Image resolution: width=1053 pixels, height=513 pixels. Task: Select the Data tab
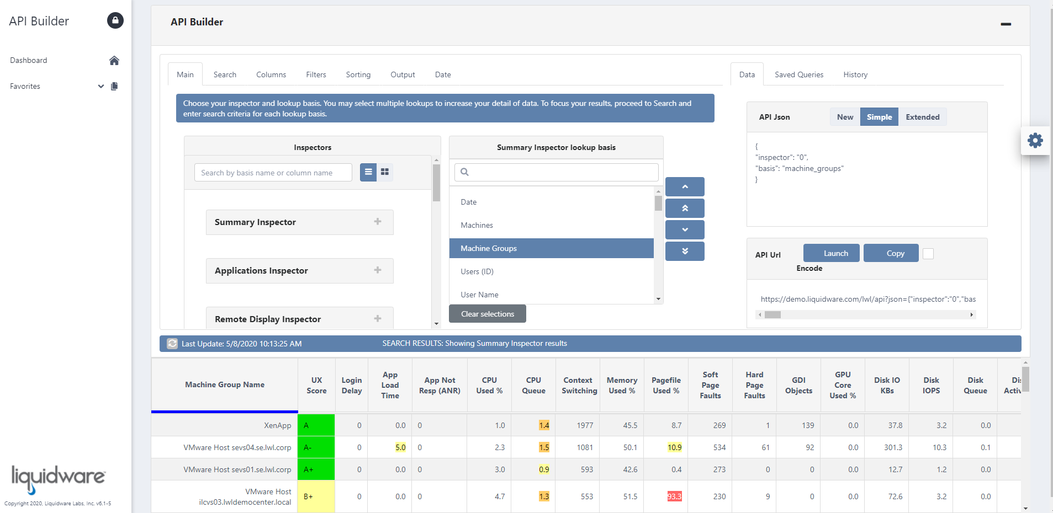click(747, 74)
